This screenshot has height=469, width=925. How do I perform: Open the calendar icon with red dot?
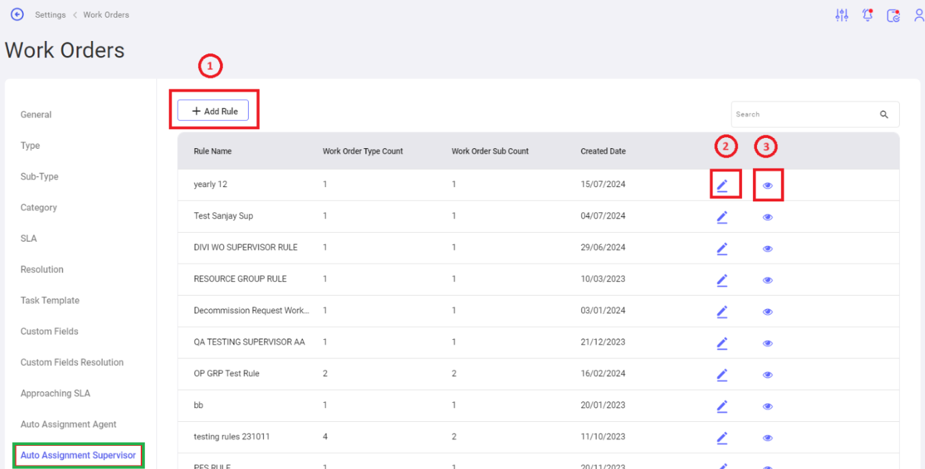coord(894,15)
